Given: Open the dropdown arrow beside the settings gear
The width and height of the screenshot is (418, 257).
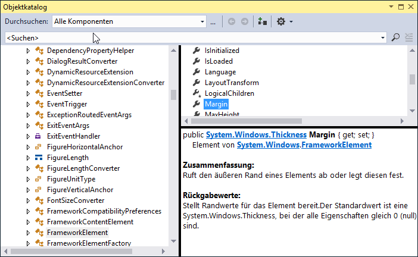Looking at the screenshot, I should coord(291,21).
